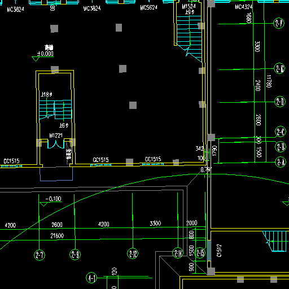This screenshot has height=289, width=289.
Task: Click the ±0.000 elevation marker text
Action: (45, 54)
